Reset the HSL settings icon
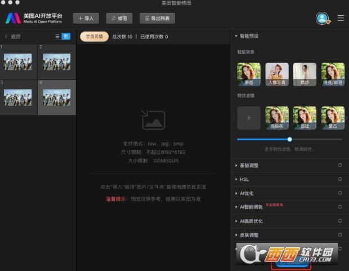 pos(340,179)
